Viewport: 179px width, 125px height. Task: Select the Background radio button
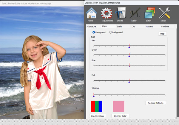pyautogui.click(x=110, y=32)
